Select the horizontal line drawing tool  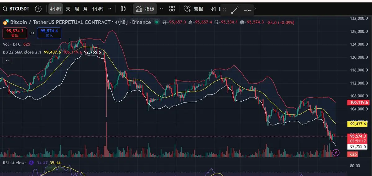tap(247, 10)
